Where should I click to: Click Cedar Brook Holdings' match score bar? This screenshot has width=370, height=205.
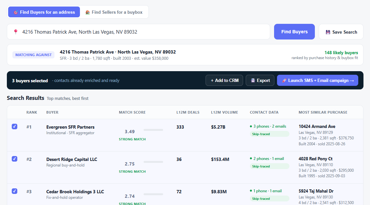(153, 194)
